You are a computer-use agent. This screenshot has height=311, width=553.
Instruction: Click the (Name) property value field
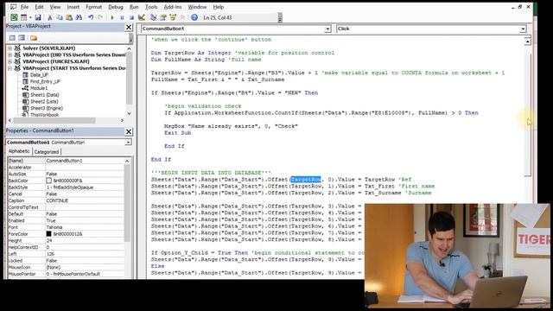pos(85,161)
